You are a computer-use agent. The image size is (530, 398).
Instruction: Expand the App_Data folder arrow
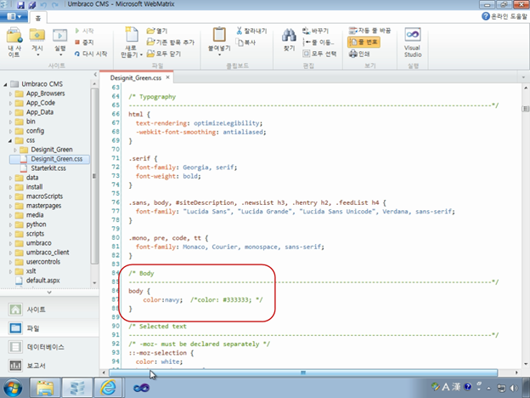[10, 112]
